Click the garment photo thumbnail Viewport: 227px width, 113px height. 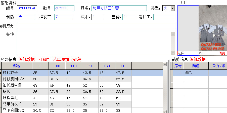pyautogui.click(x=212, y=28)
